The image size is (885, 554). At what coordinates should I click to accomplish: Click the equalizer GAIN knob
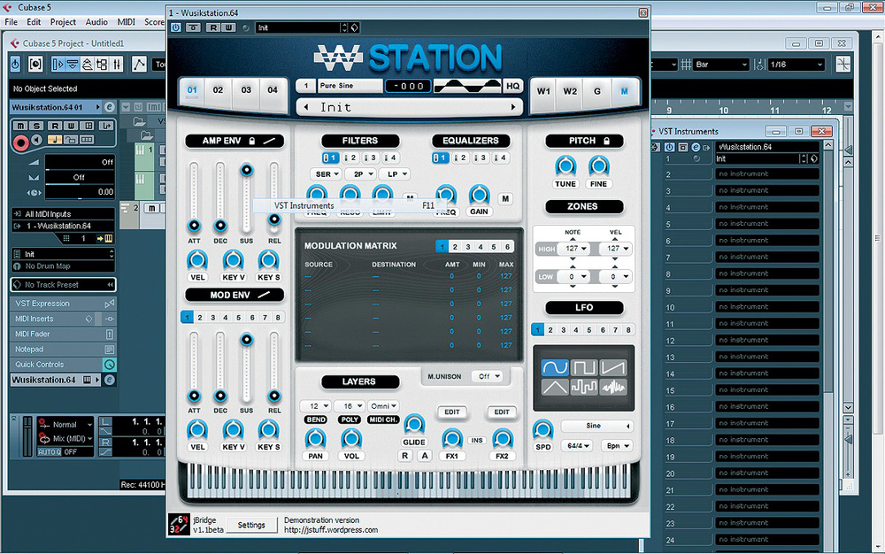click(x=479, y=195)
